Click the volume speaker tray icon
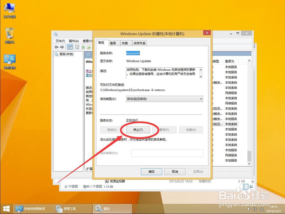This screenshot has width=285, height=214. [x=249, y=209]
